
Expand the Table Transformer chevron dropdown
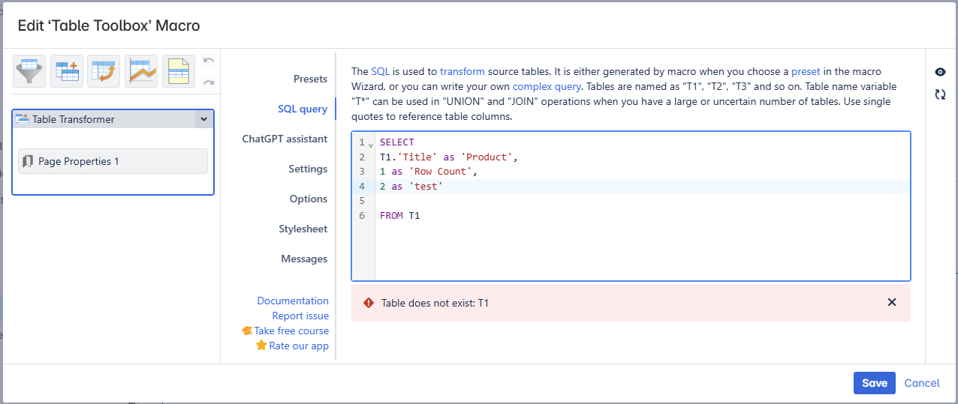tap(203, 119)
